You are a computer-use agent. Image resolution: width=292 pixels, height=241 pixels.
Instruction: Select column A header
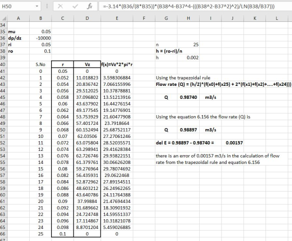pyautogui.click(x=18, y=18)
